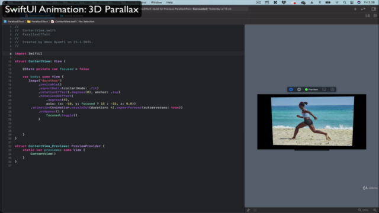Click the eject icon in the menu bar
This screenshot has height=213, width=379.
click(312, 2)
